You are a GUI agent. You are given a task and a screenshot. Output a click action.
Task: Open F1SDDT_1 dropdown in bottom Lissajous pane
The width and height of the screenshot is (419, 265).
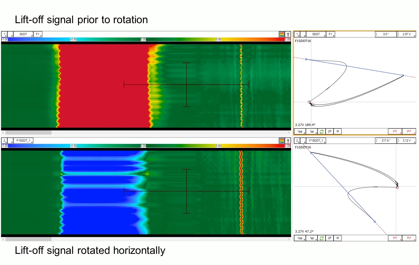pos(316,141)
